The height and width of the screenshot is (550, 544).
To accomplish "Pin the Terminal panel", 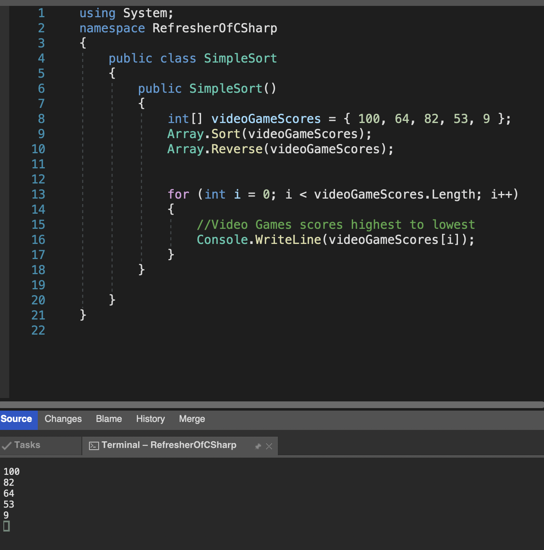I will [x=258, y=446].
